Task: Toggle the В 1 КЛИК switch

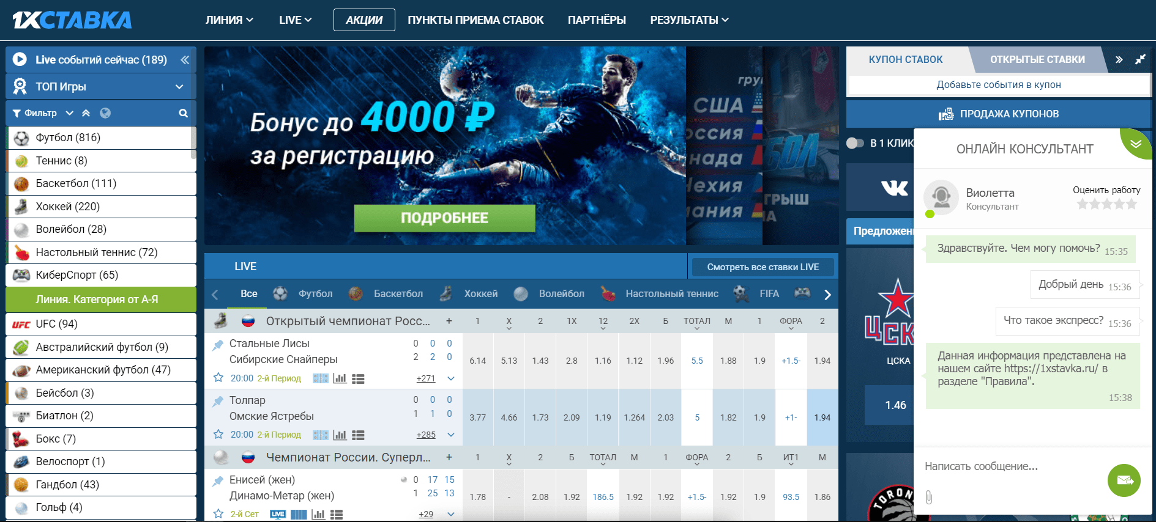Action: pyautogui.click(x=855, y=143)
